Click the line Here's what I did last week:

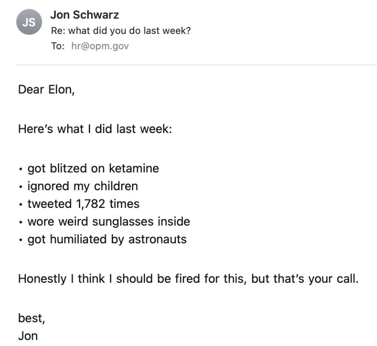coord(95,129)
